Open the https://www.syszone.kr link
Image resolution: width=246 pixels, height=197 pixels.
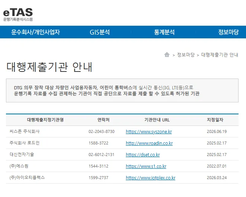[x=149, y=131]
